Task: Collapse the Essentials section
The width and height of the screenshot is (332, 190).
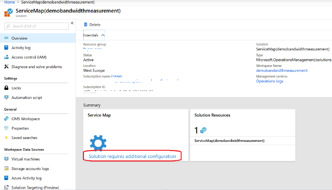Action: [94, 35]
